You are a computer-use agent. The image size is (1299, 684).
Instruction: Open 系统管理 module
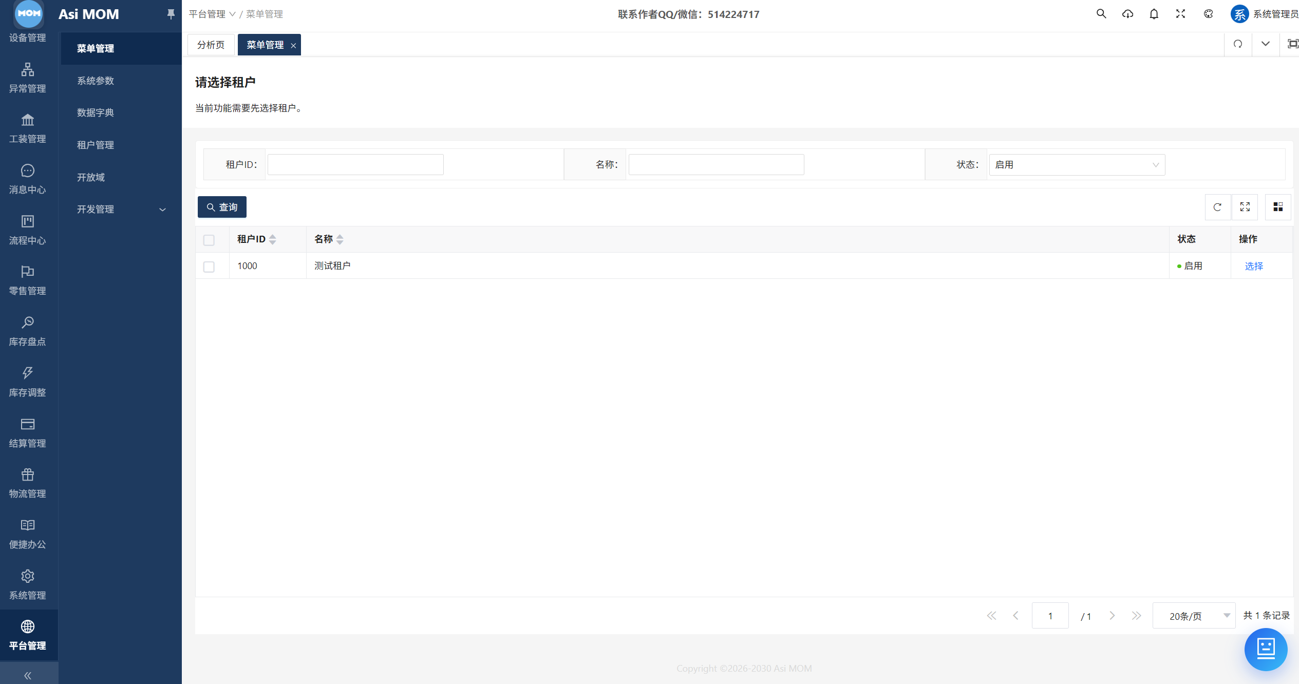coord(28,585)
